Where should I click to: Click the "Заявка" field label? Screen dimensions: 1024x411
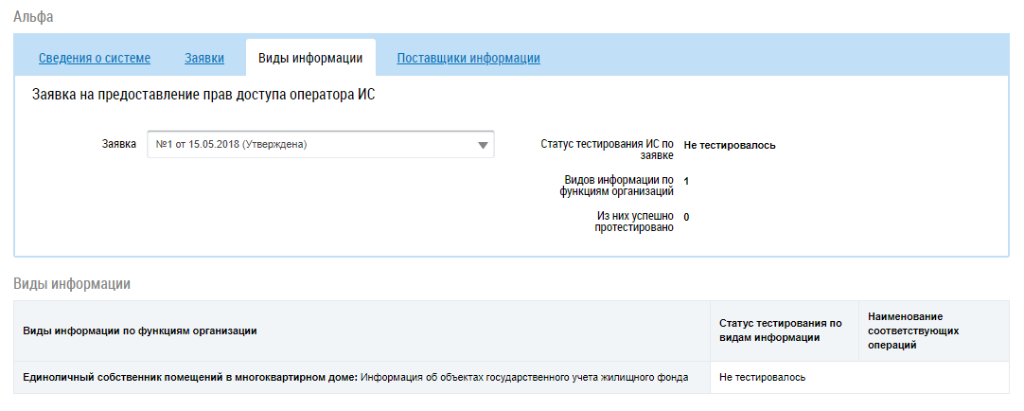[118, 145]
